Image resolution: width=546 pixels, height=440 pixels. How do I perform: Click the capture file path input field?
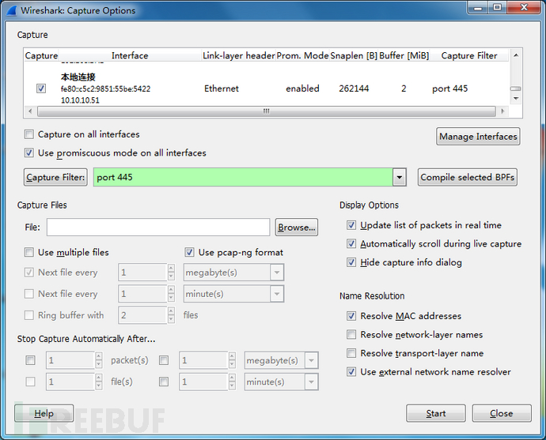click(x=158, y=228)
